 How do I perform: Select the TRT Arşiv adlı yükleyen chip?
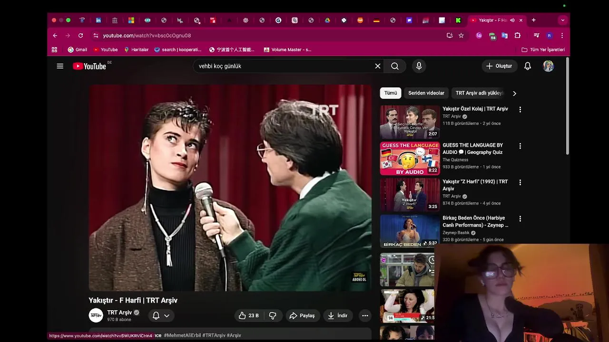pyautogui.click(x=479, y=93)
